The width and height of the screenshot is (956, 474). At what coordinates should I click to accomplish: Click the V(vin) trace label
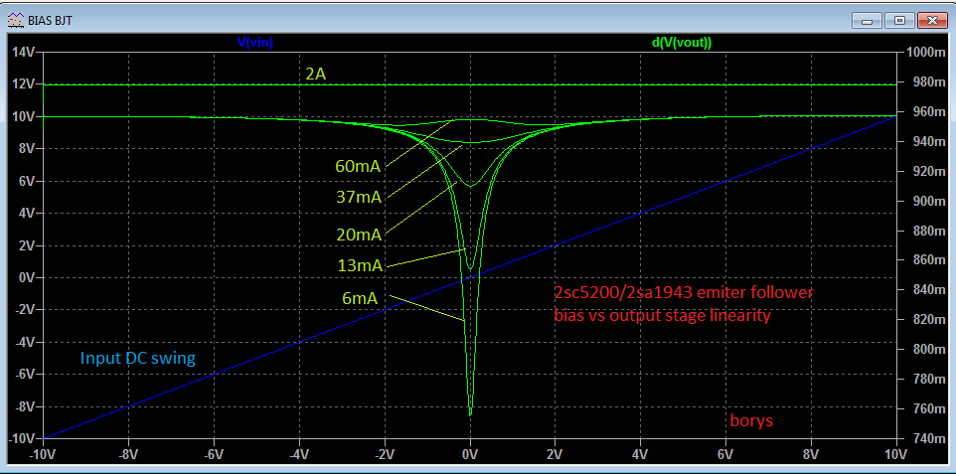tap(254, 42)
